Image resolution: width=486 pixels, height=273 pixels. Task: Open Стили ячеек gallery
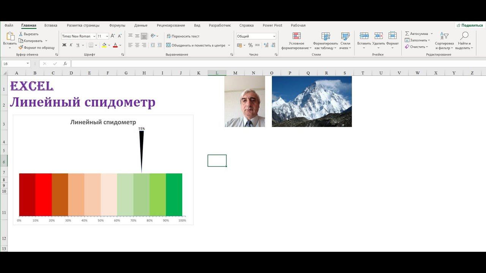(345, 41)
